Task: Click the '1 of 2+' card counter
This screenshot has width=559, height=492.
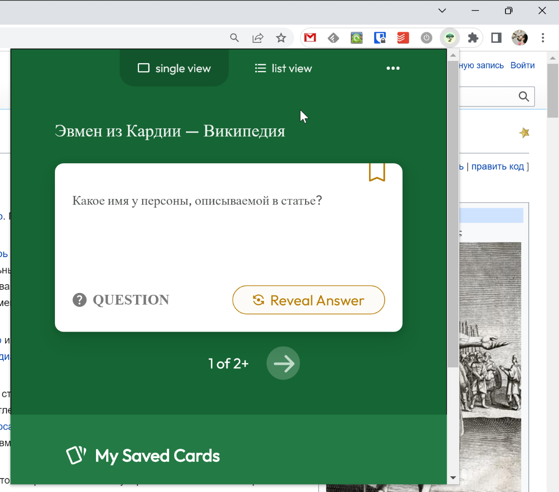Action: (228, 363)
